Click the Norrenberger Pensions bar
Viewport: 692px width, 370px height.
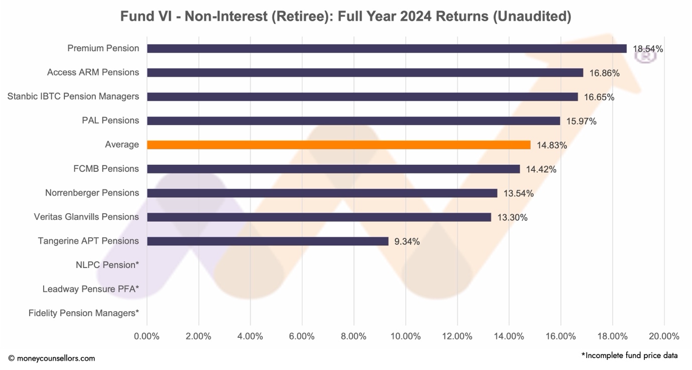(x=322, y=193)
